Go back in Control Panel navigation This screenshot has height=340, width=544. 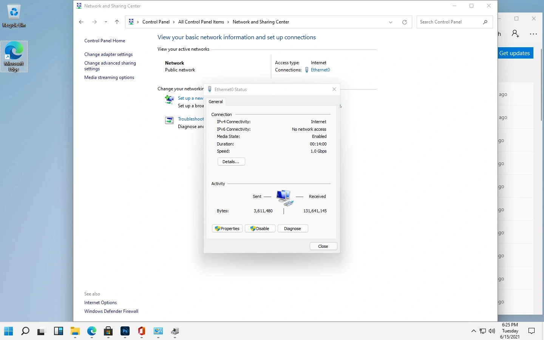81,22
